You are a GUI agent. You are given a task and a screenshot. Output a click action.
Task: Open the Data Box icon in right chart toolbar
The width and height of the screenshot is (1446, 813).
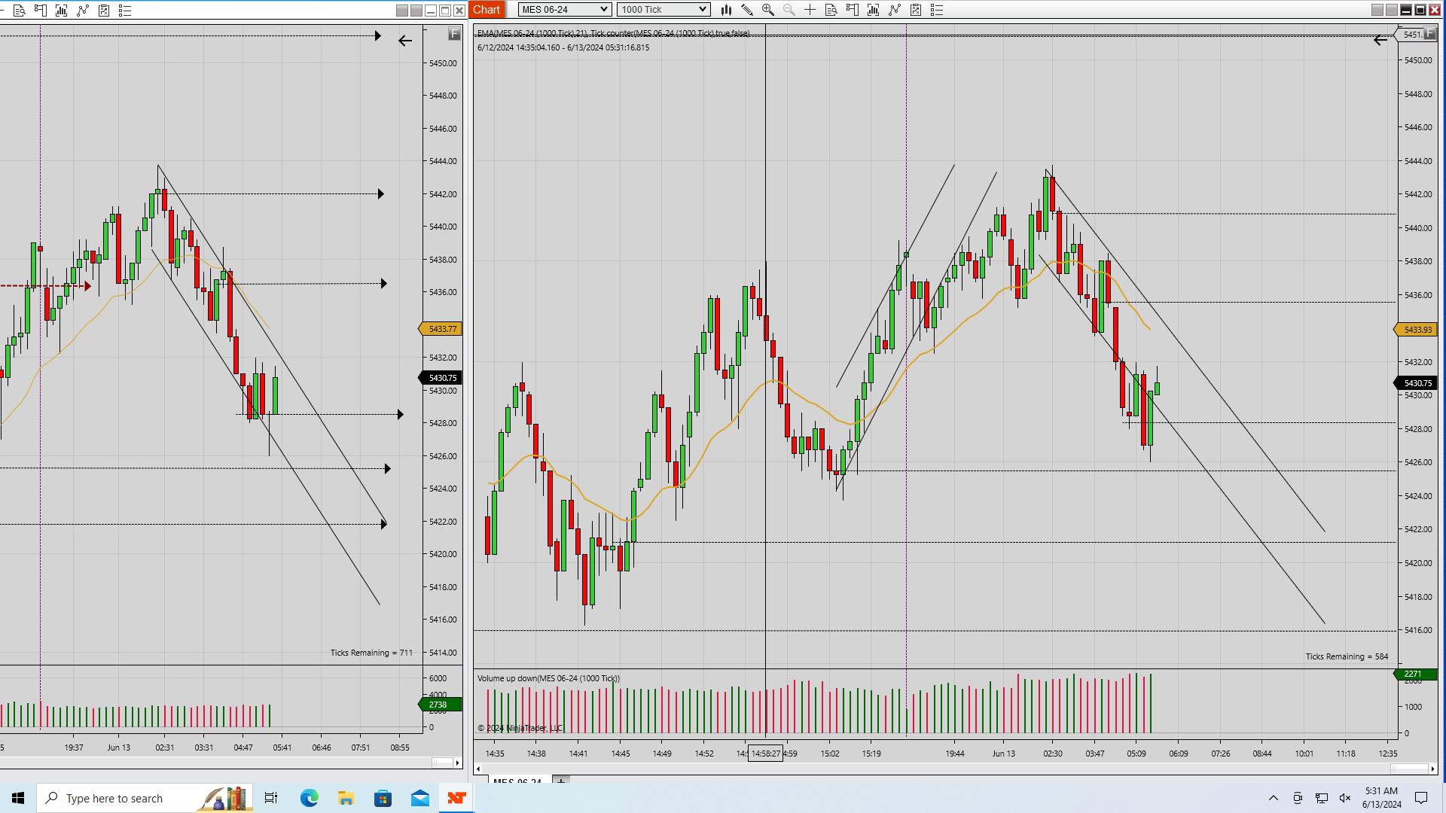pyautogui.click(x=831, y=10)
